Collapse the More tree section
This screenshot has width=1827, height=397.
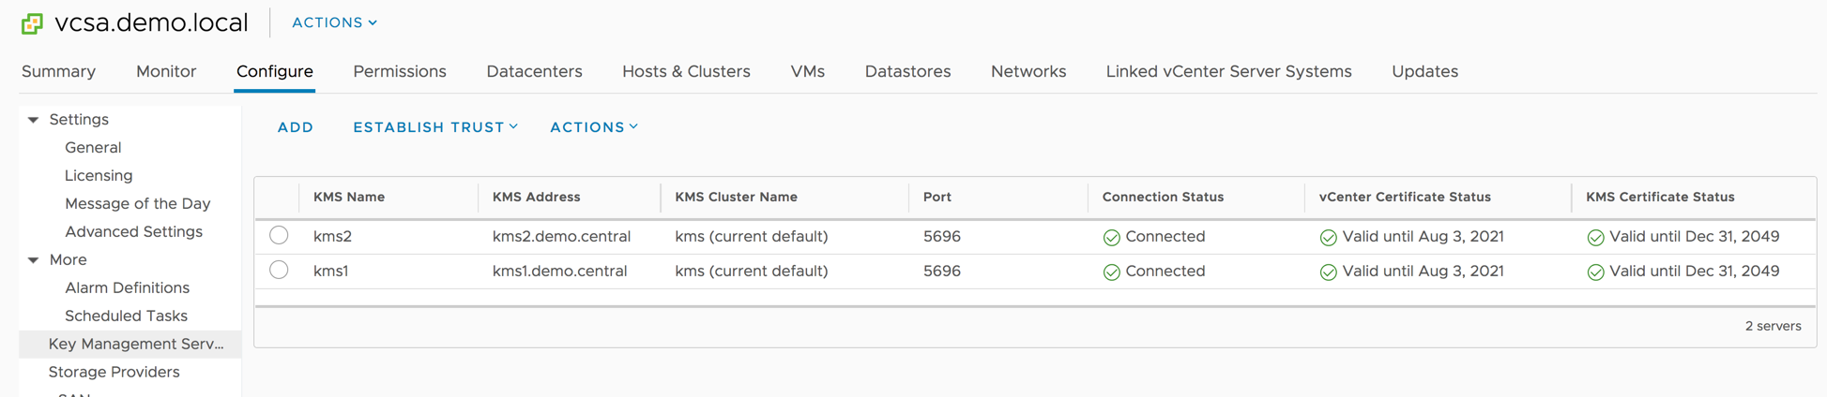coord(34,260)
